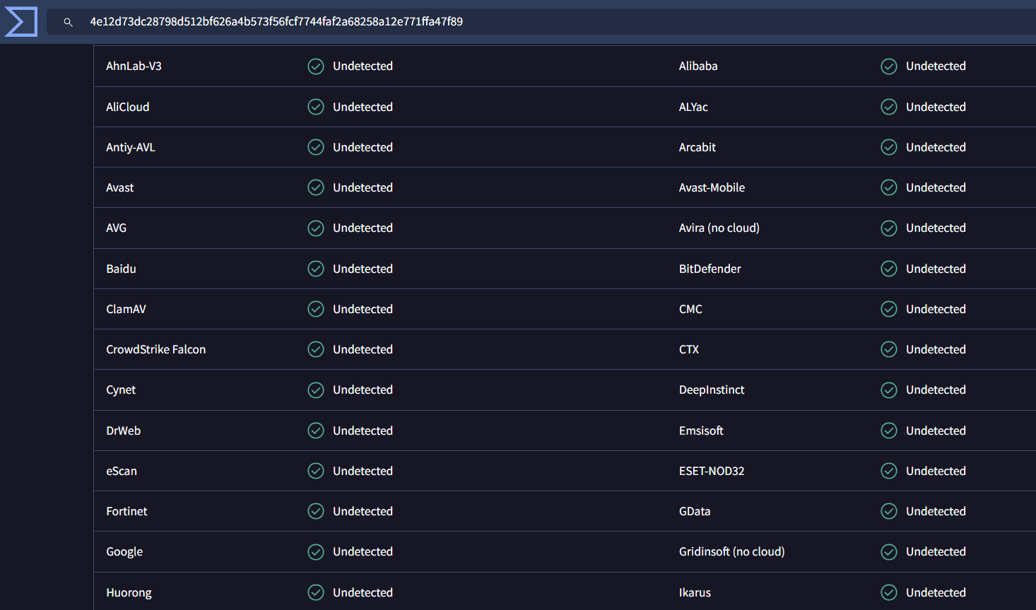Click the Gridinsoft (no cloud) vendor name
Image resolution: width=1036 pixels, height=610 pixels.
[731, 552]
